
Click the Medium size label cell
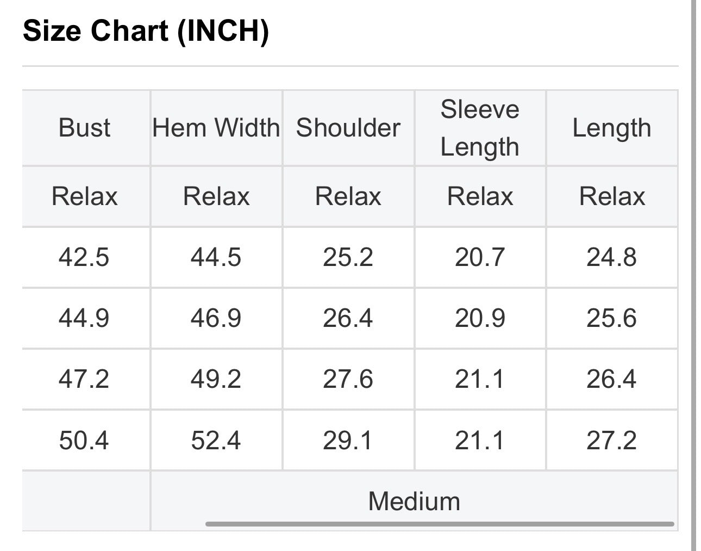(x=414, y=501)
